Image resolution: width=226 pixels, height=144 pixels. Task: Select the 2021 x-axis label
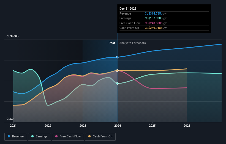tap(13, 126)
